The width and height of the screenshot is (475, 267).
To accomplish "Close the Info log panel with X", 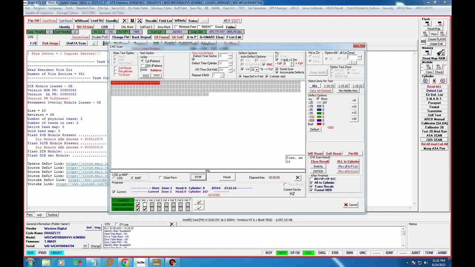I will [171, 224].
